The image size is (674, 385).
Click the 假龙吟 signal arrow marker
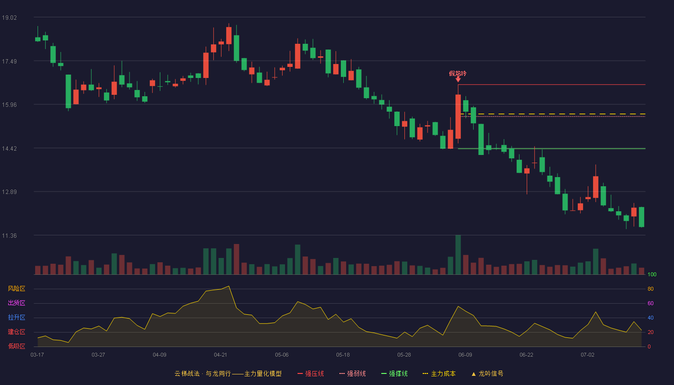tap(458, 79)
